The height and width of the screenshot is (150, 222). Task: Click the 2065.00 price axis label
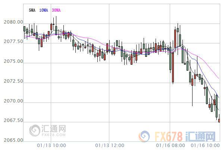coord(13,140)
